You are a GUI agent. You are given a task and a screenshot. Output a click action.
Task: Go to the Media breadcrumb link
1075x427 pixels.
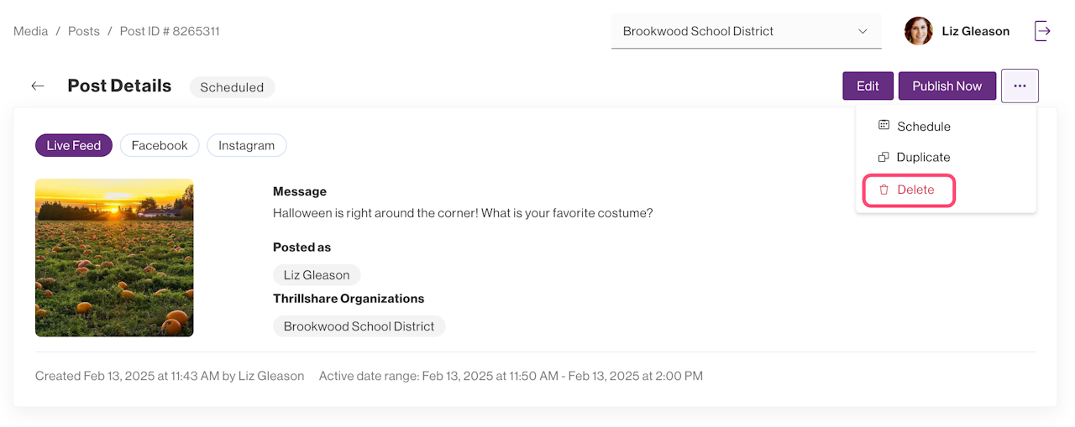(30, 31)
